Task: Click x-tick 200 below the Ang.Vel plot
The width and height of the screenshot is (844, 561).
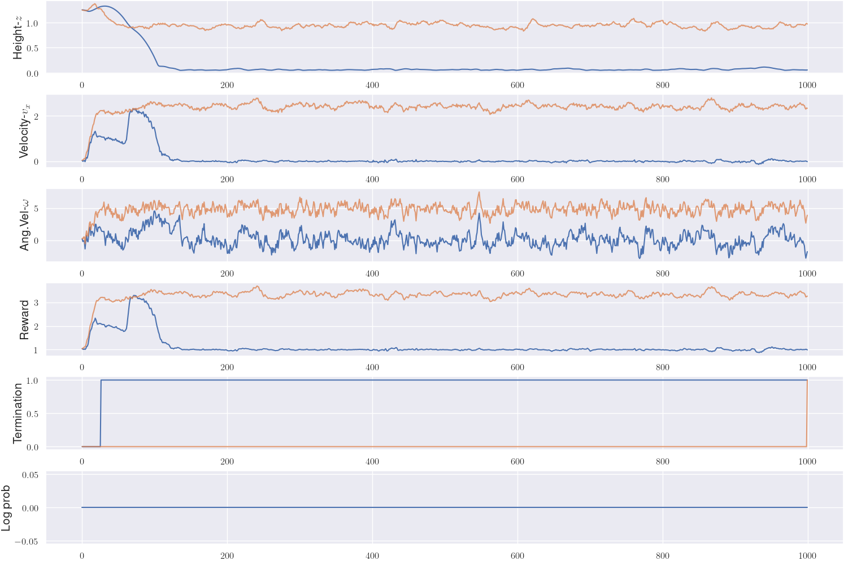Action: [227, 274]
